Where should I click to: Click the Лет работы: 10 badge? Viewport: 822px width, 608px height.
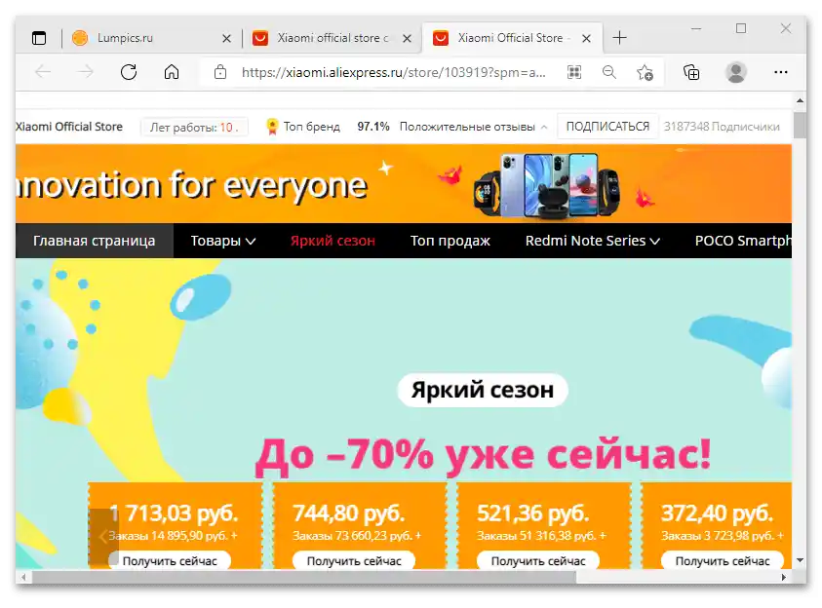194,128
